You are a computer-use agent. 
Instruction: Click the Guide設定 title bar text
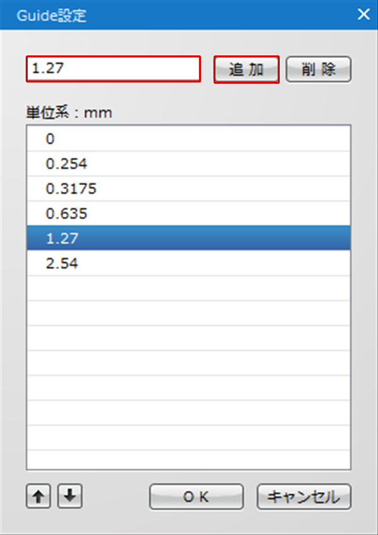tap(52, 15)
